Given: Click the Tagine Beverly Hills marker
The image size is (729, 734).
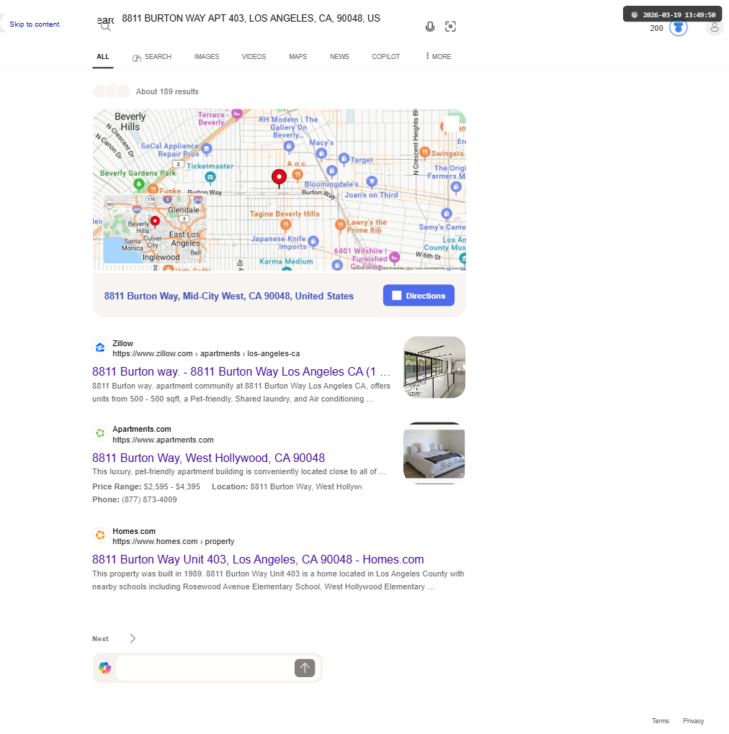Looking at the screenshot, I should coord(285,225).
